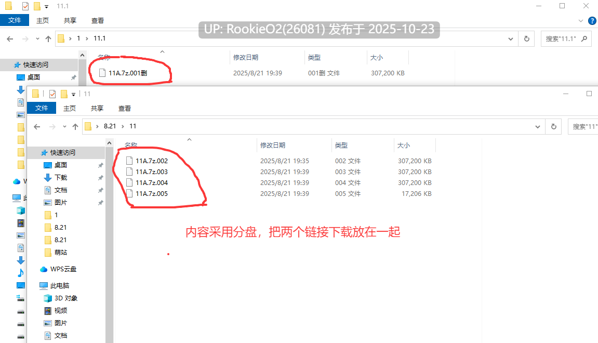
Task: Open 文档 under 此电脑 in the 11 window
Action: (x=61, y=335)
